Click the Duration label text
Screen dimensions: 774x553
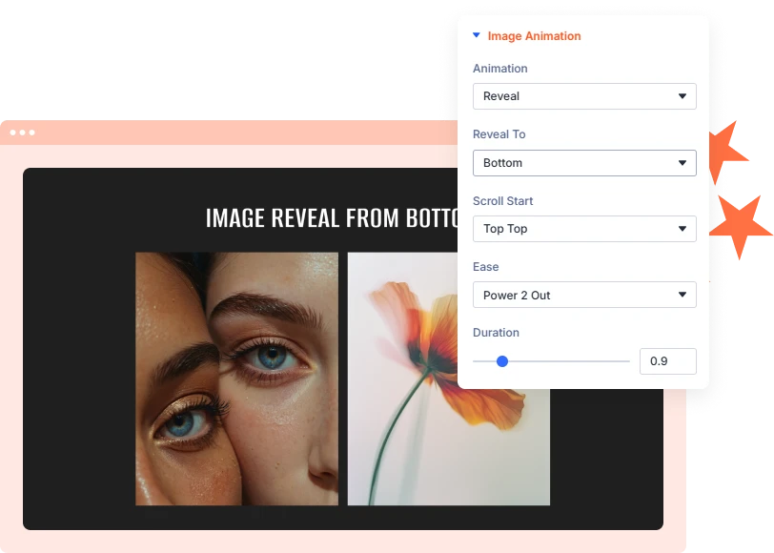click(x=496, y=333)
